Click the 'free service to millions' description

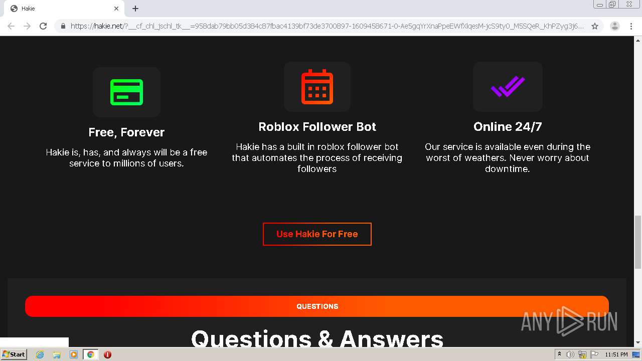coord(126,158)
